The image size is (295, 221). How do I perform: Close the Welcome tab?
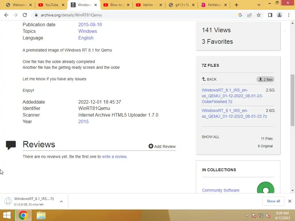pyautogui.click(x=31, y=5)
